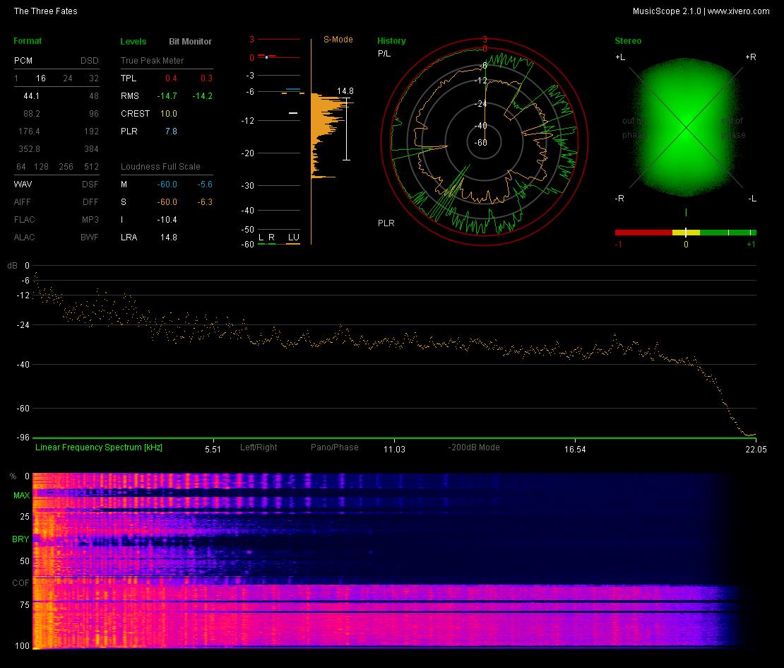Click the stereo correlation meter bar

(x=686, y=233)
